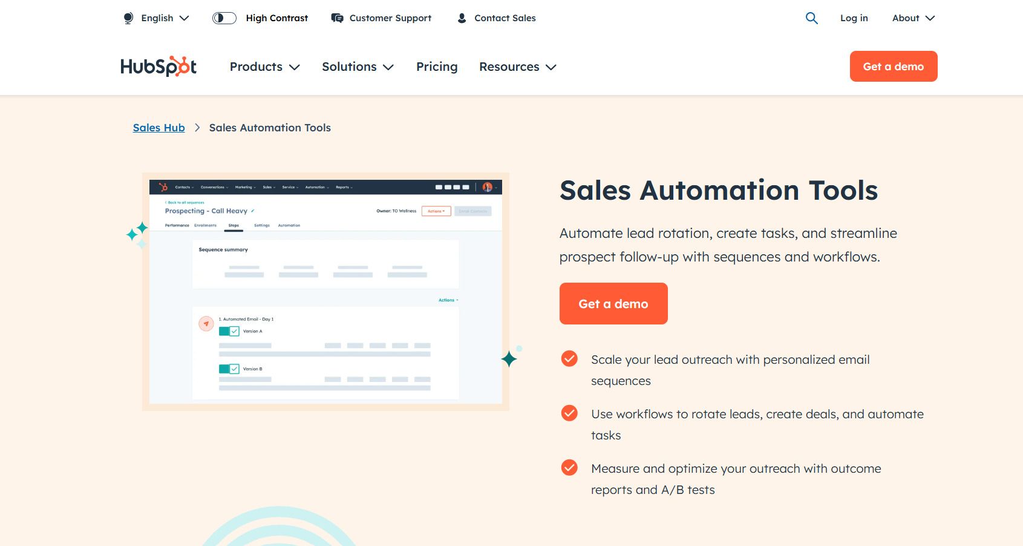This screenshot has width=1023, height=546.
Task: Click the Sales Automation Tools breadcrumb text
Action: pyautogui.click(x=270, y=128)
